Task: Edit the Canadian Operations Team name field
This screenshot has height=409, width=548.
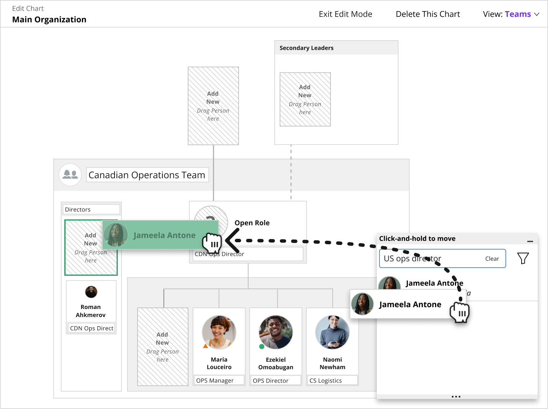Action: pyautogui.click(x=147, y=175)
